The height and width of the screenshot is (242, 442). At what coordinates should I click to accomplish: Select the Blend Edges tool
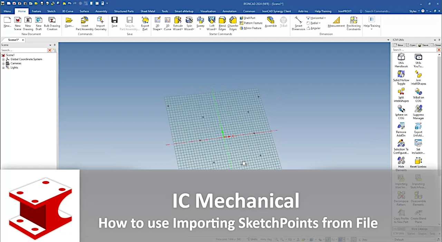point(222,24)
